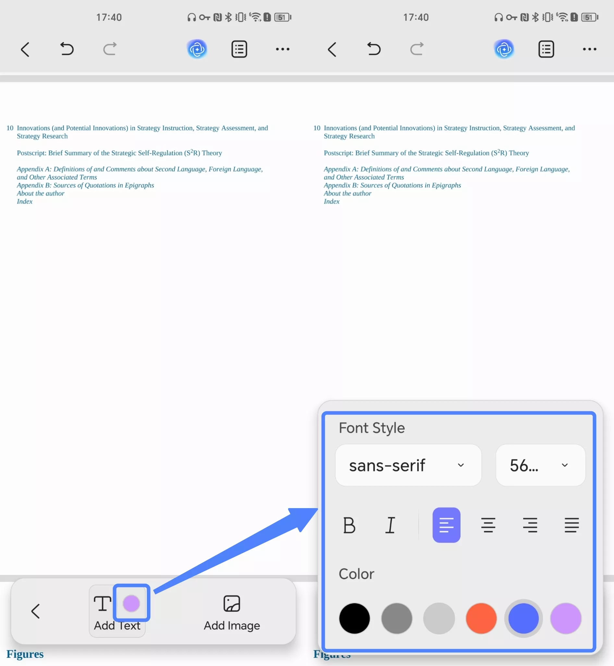614x666 pixels.
Task: Pick the blue color swatch
Action: coord(523,618)
